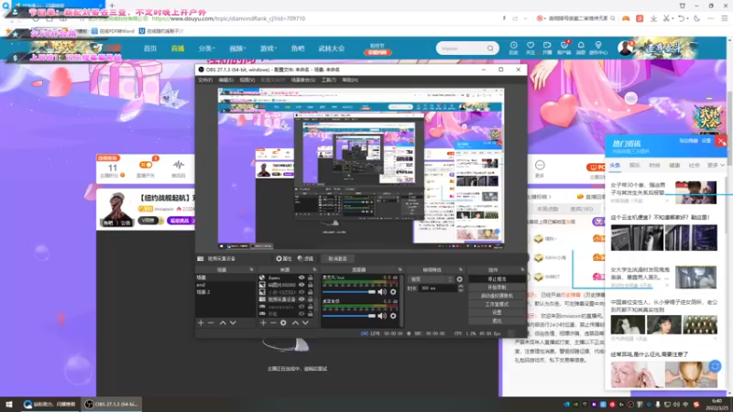Open the OBS 工具 menu
Screen dimensions: 733x412
(329, 81)
